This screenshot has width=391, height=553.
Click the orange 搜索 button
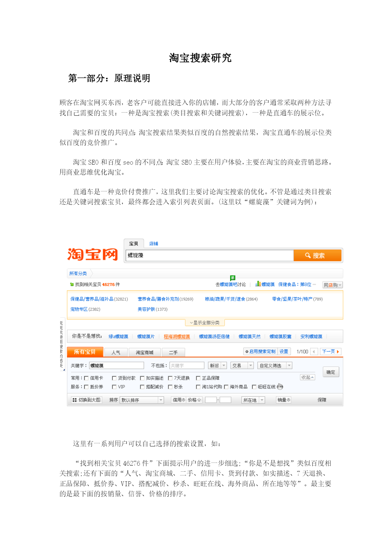click(318, 255)
